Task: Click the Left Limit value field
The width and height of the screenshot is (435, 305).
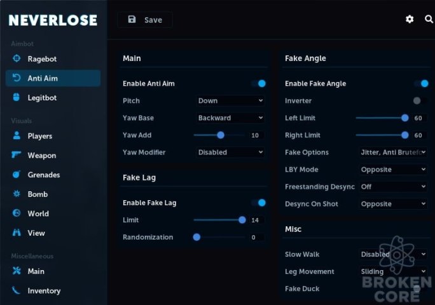Action: click(x=418, y=118)
